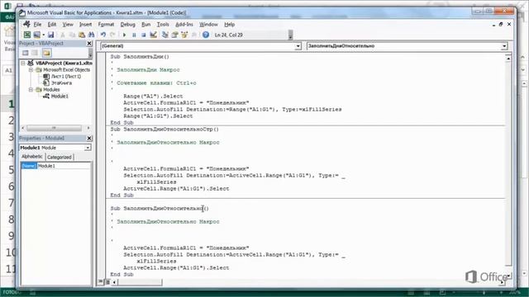Click Sub ЗаполнитьДниОтносительноСтр() line
Screen dimensions: 529x297
click(x=164, y=130)
